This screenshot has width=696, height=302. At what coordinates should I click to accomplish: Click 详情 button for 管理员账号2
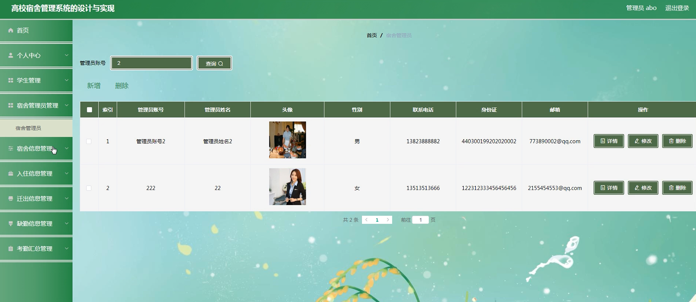[609, 141]
